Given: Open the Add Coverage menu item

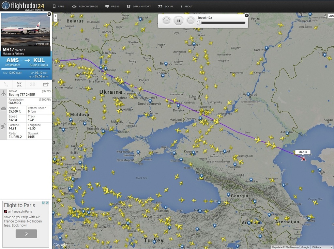Looking at the screenshot, I should [85, 7].
